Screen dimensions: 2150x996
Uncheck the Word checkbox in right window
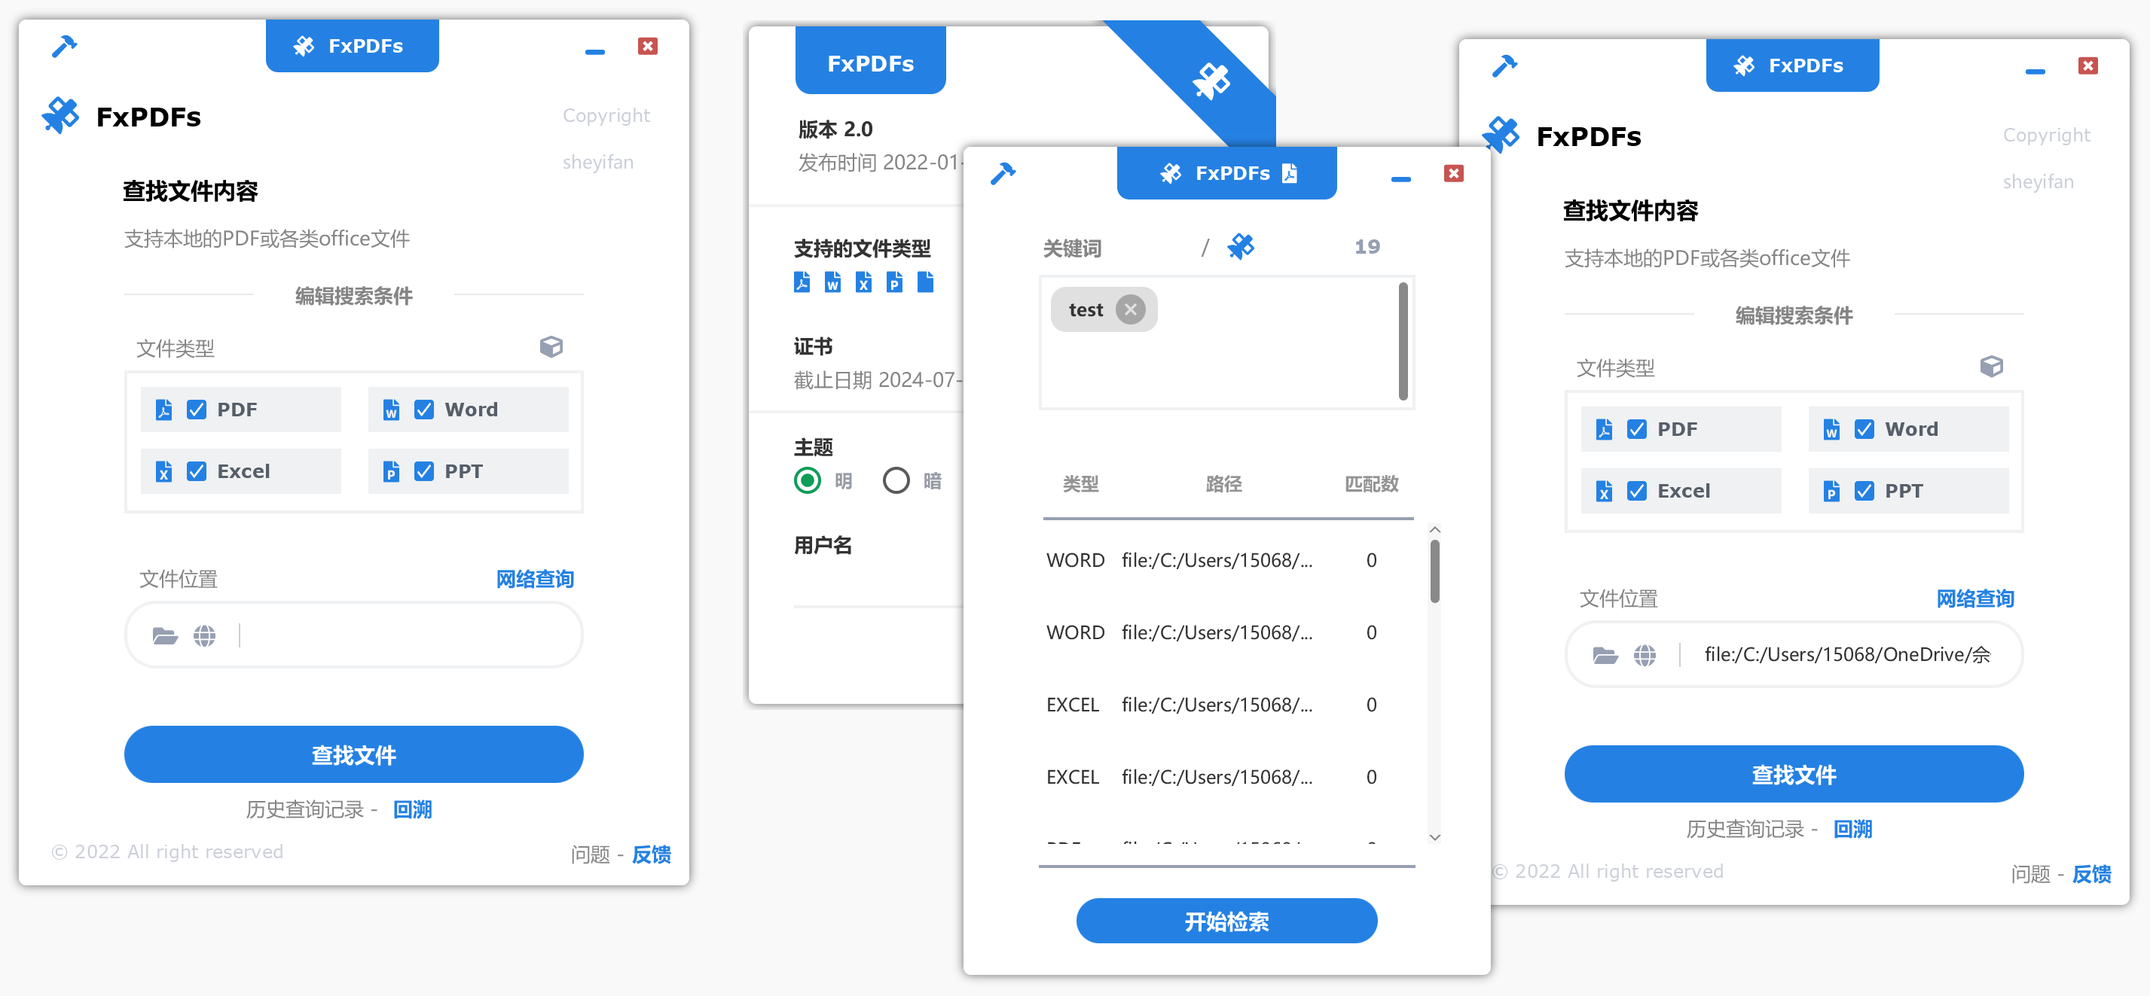[x=1864, y=429]
